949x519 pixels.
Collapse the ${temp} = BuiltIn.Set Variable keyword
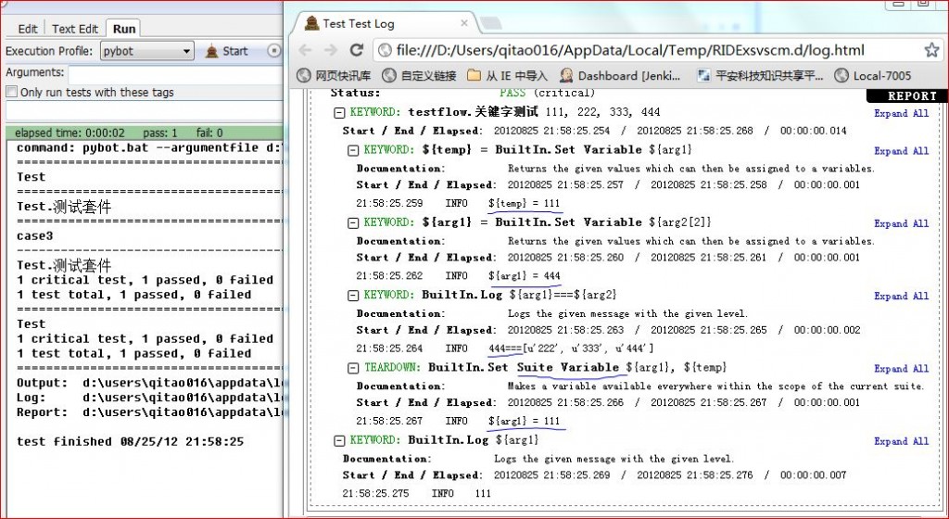click(x=353, y=150)
